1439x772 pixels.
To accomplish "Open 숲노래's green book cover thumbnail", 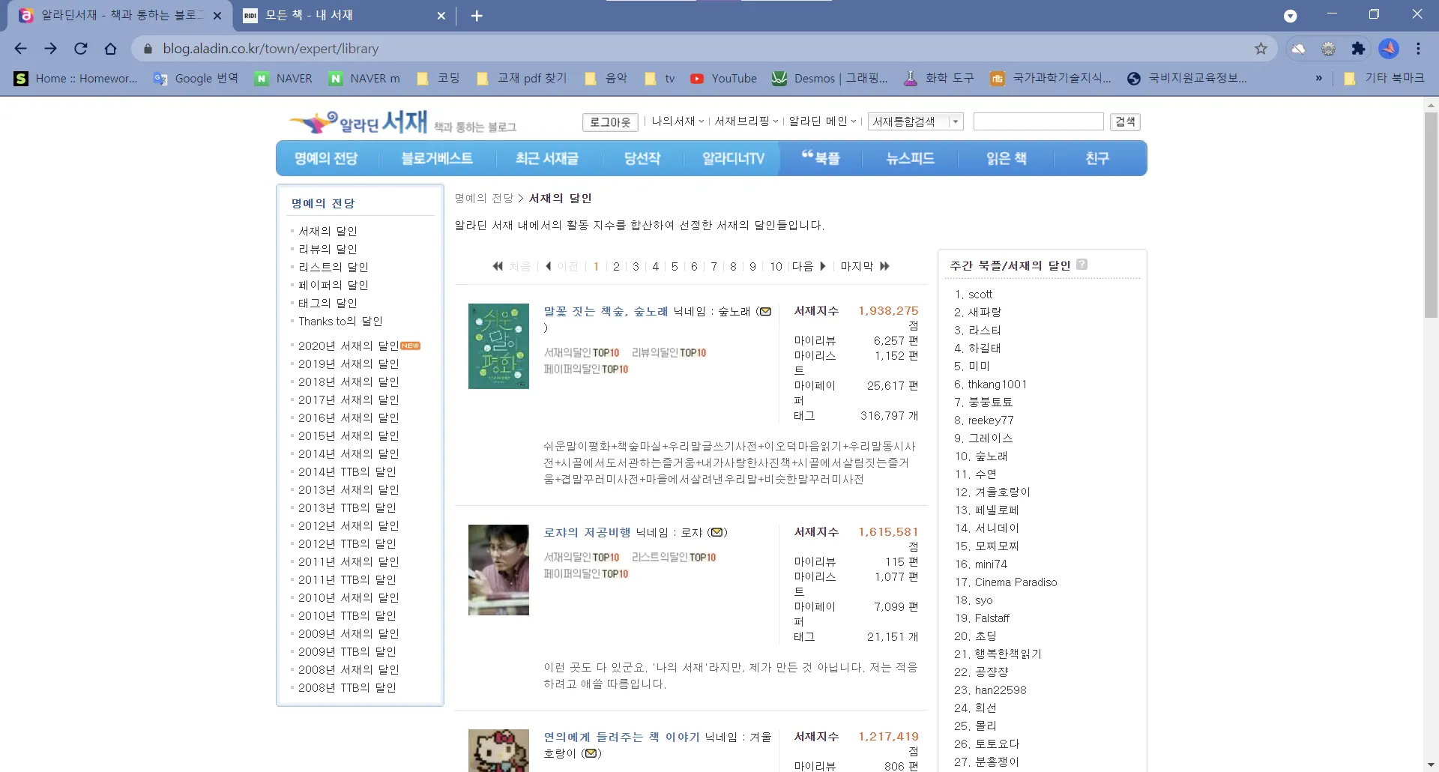I will tap(498, 346).
